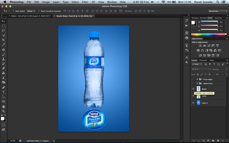
Task: Select the Lasso tool
Action: pos(4,31)
